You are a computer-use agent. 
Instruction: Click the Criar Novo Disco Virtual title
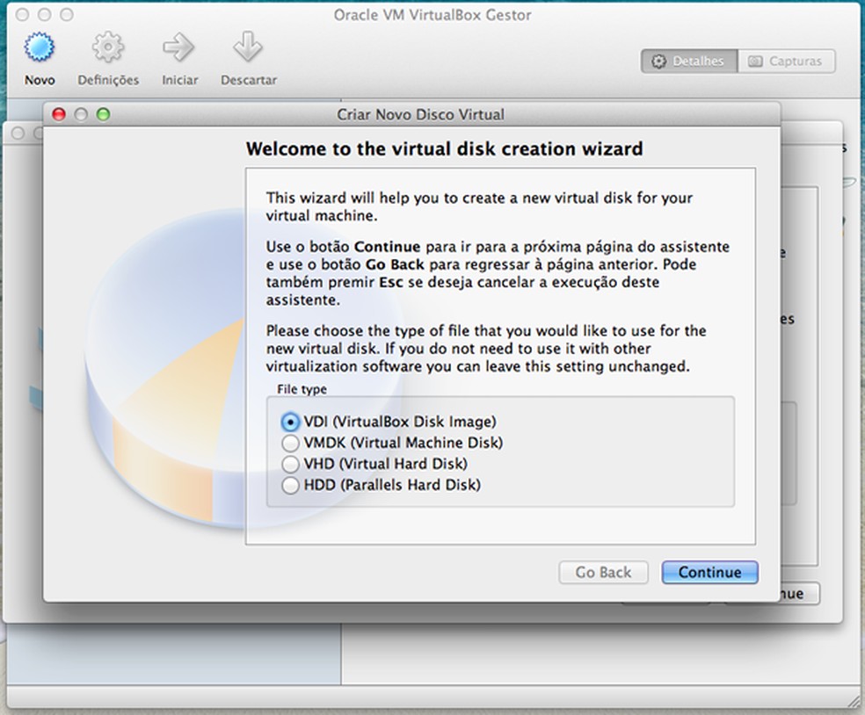420,115
